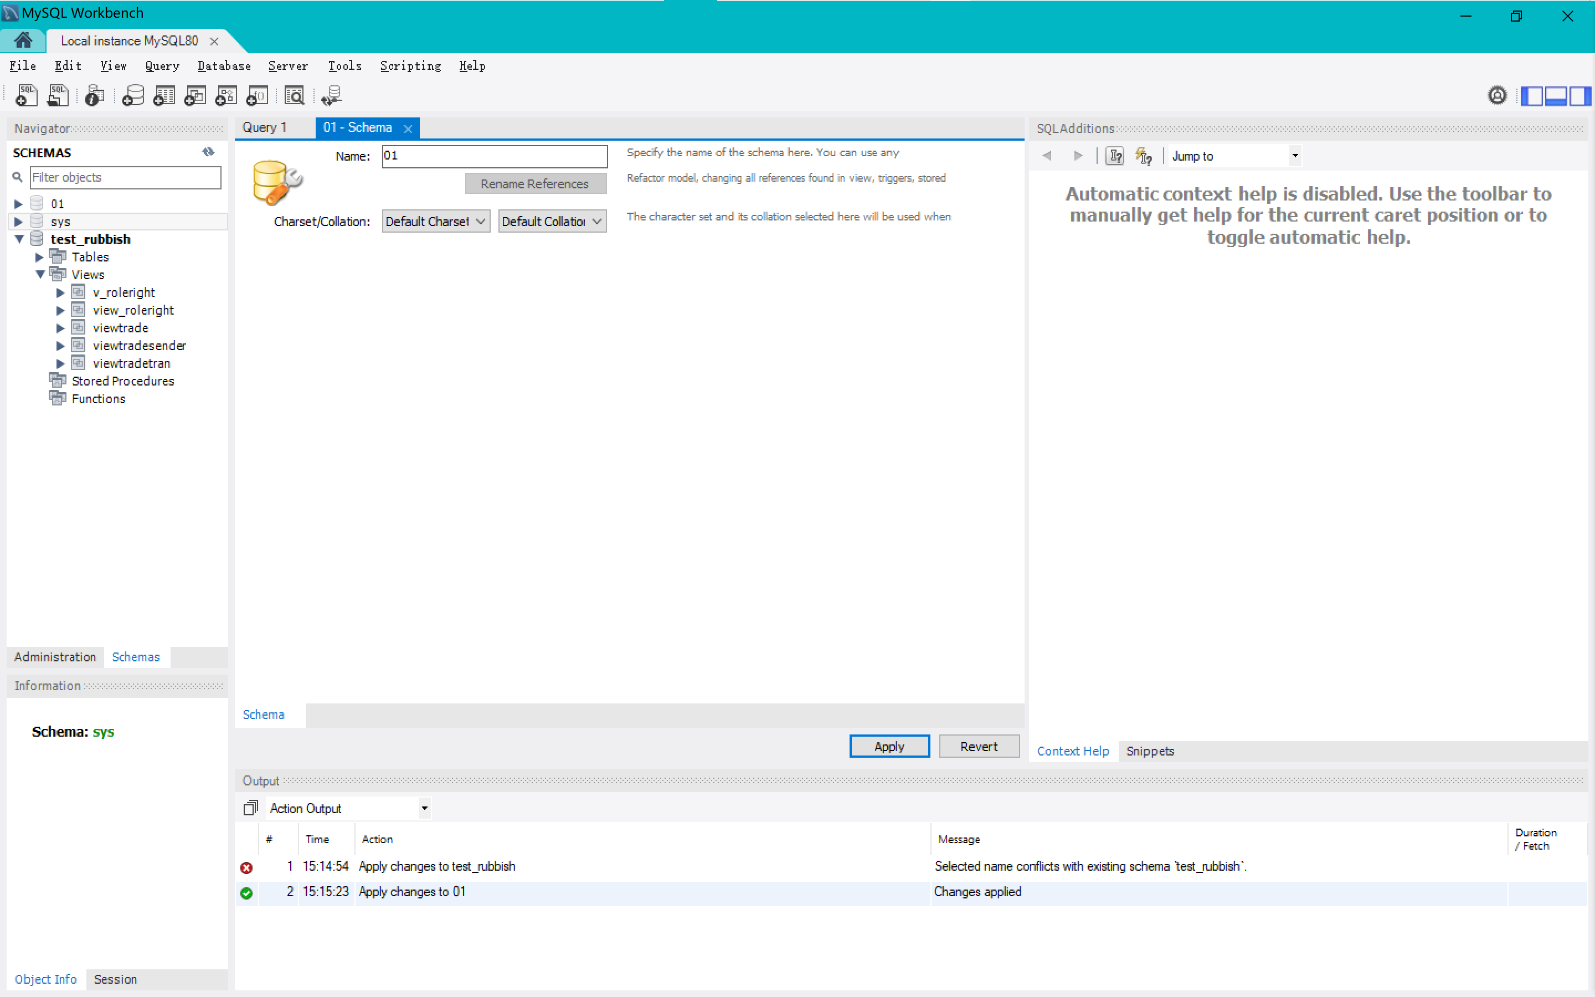Viewport: 1595px width, 997px height.
Task: Toggle the right SQL Additions sidebar
Action: 1579,96
